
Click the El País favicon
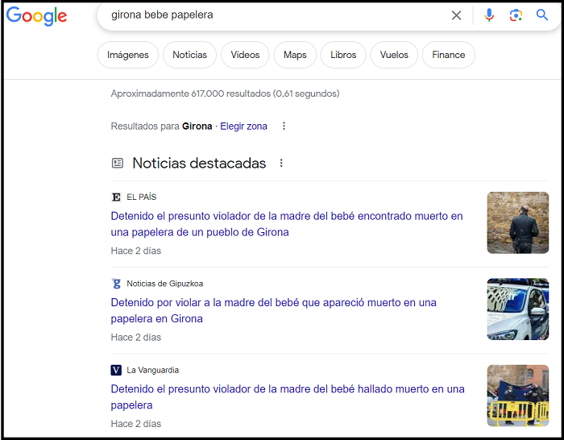pyautogui.click(x=116, y=197)
